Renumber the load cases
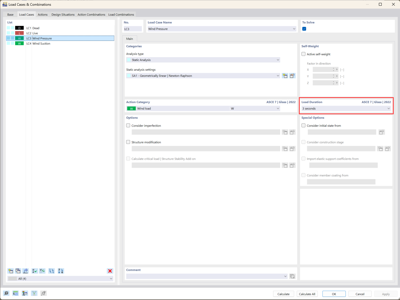Screen dimensions: 400x300 61,271
